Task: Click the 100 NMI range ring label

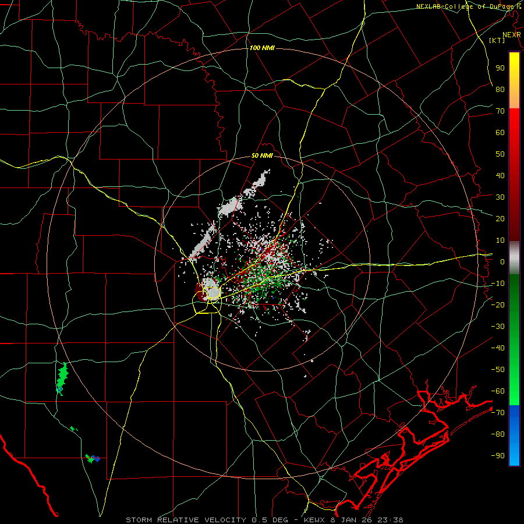Action: (262, 48)
